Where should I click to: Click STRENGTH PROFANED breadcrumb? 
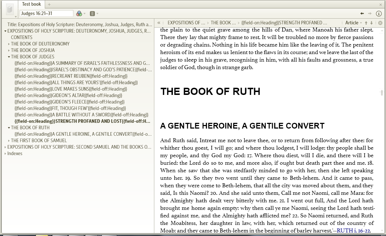[x=284, y=23]
